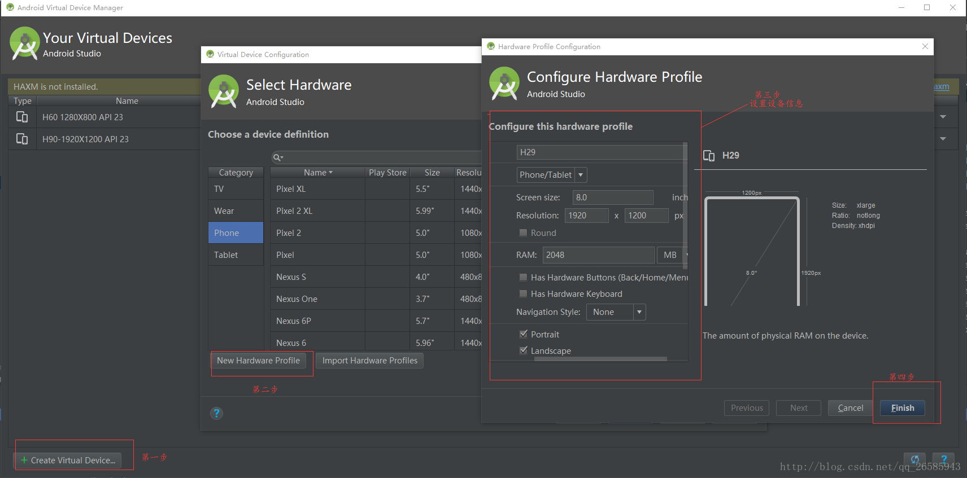Image resolution: width=967 pixels, height=478 pixels.
Task: Uncheck the Portrait orientation checkbox
Action: pos(523,334)
